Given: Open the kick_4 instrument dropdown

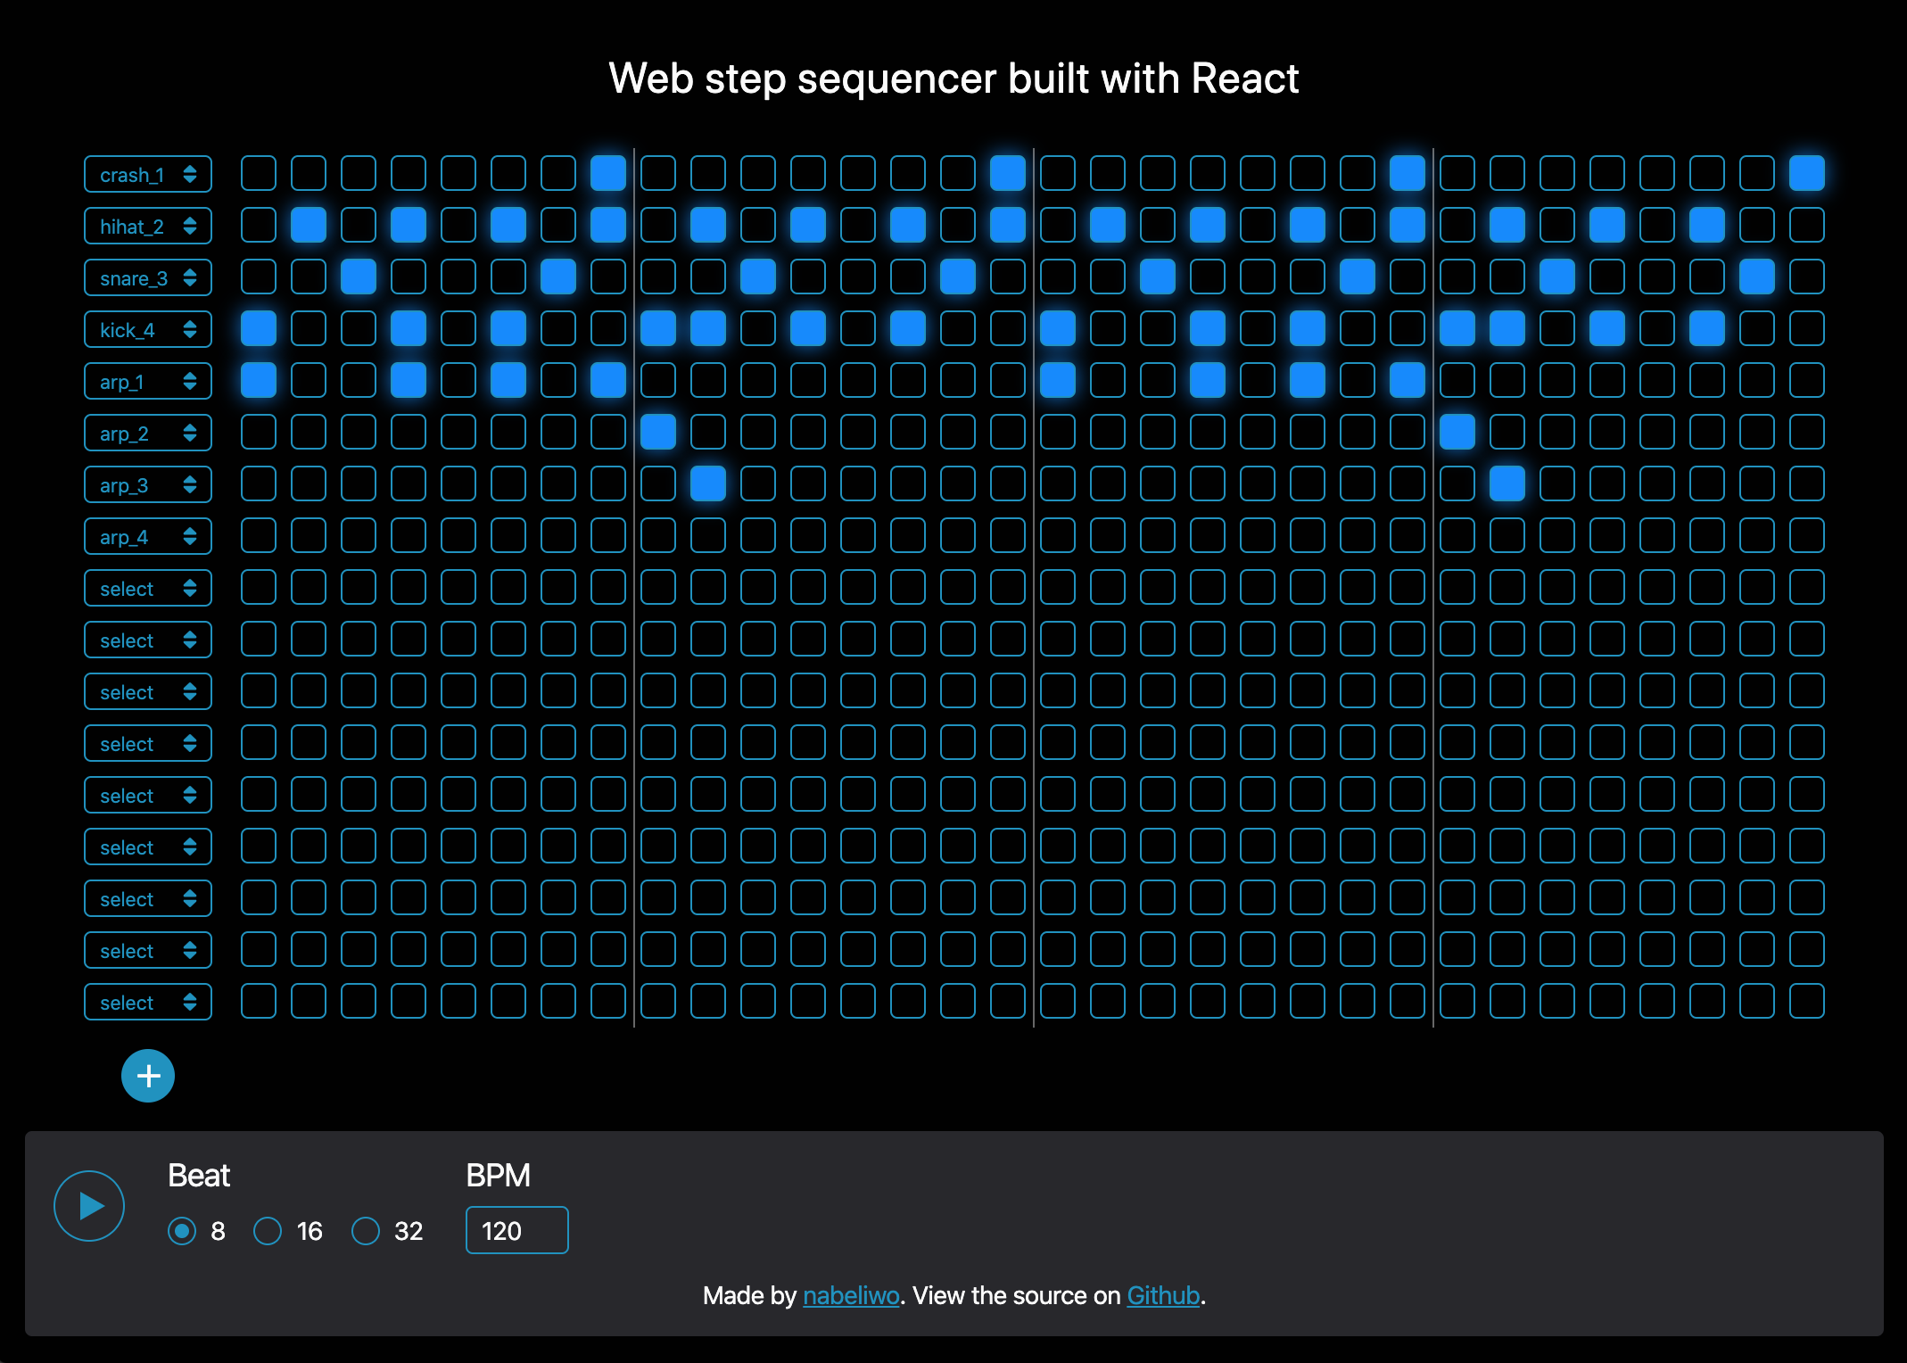Looking at the screenshot, I should click(x=148, y=329).
